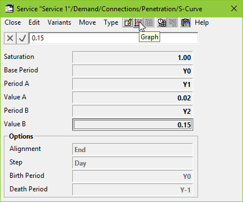Accept the edit with the checkmark button
Image resolution: width=243 pixels, height=202 pixels.
(x=22, y=38)
